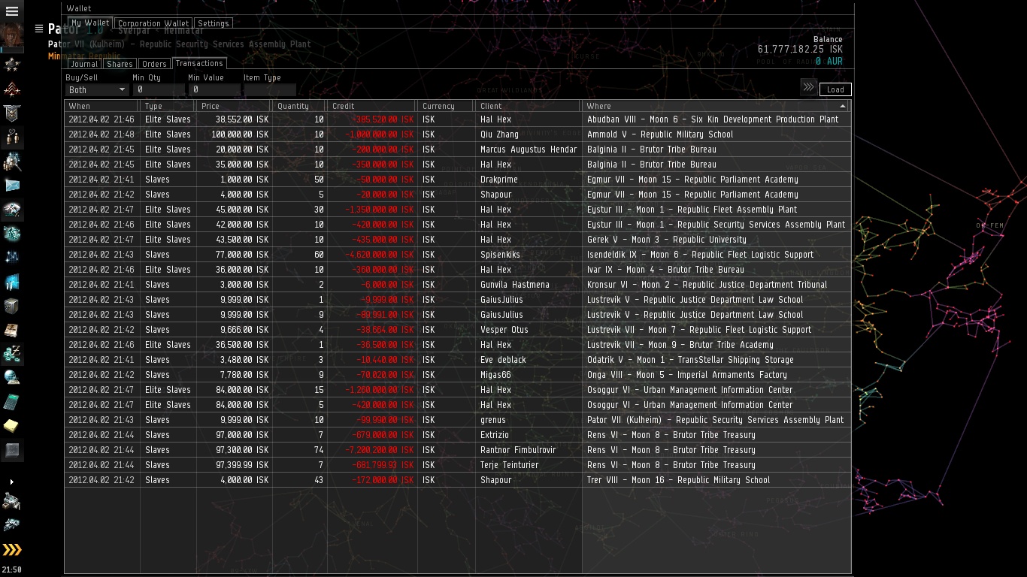Click the two figures icon in the sidebar
The width and height of the screenshot is (1027, 577).
point(12,137)
